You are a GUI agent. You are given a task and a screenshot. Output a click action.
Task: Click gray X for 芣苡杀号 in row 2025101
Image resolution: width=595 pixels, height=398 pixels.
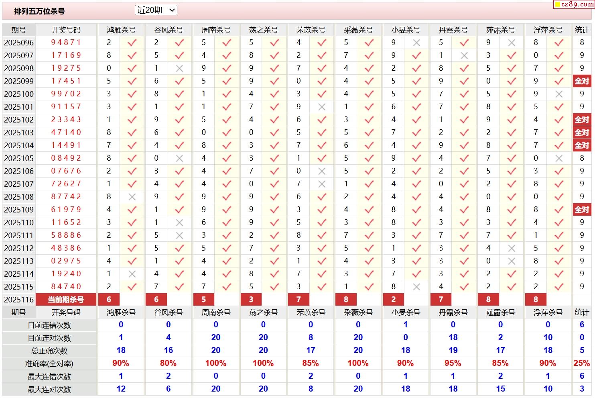[321, 107]
